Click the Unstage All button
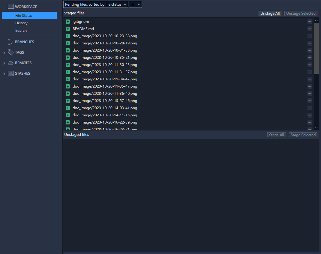321x254 pixels. (270, 13)
